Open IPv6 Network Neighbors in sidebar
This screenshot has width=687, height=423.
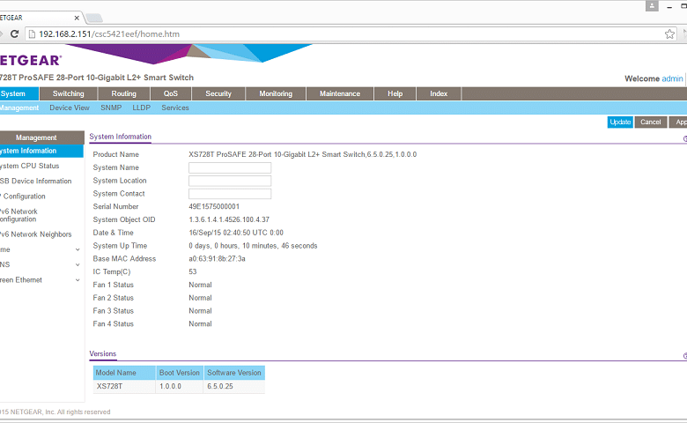35,234
